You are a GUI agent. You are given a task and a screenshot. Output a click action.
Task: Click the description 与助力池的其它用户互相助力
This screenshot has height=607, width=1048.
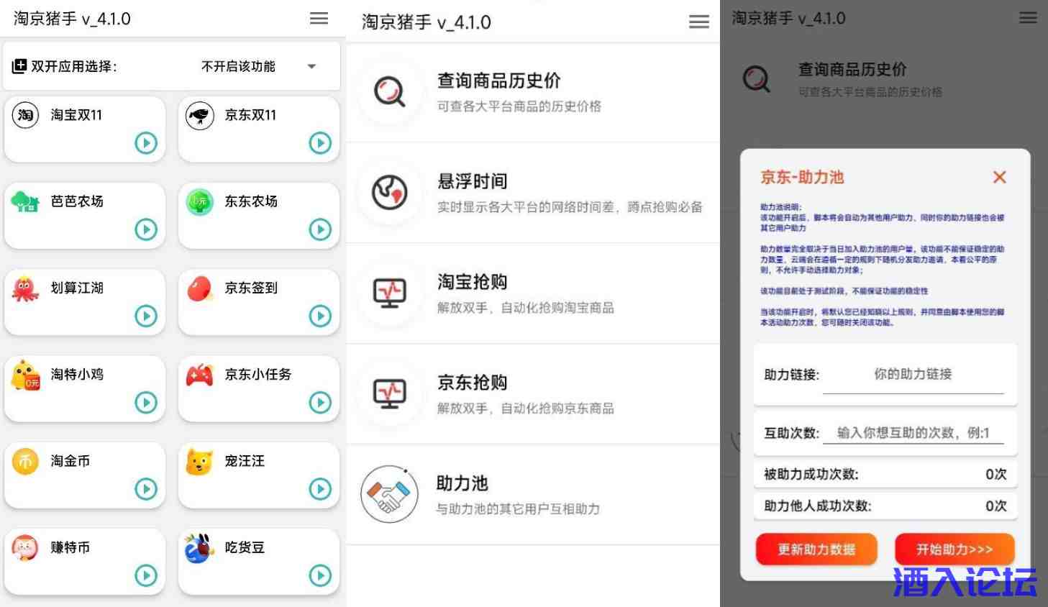(x=518, y=509)
